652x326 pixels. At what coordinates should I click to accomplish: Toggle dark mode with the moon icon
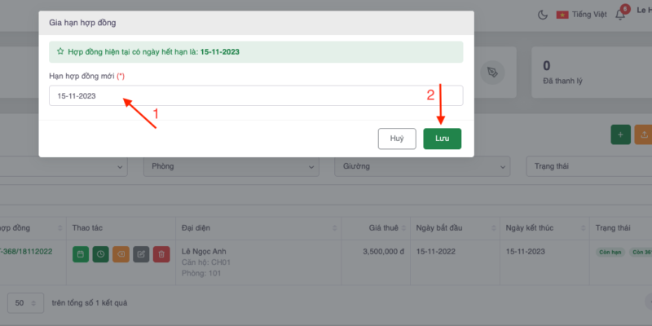pyautogui.click(x=544, y=14)
